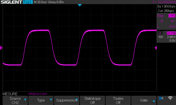Click the Trig'd status indicator
This screenshot has width=176, height=105.
click(x=28, y=2)
